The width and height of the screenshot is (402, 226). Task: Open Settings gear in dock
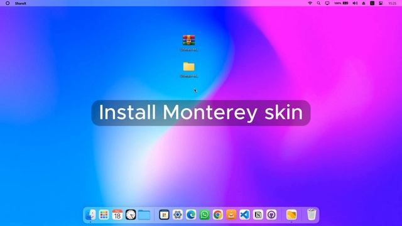[177, 215]
